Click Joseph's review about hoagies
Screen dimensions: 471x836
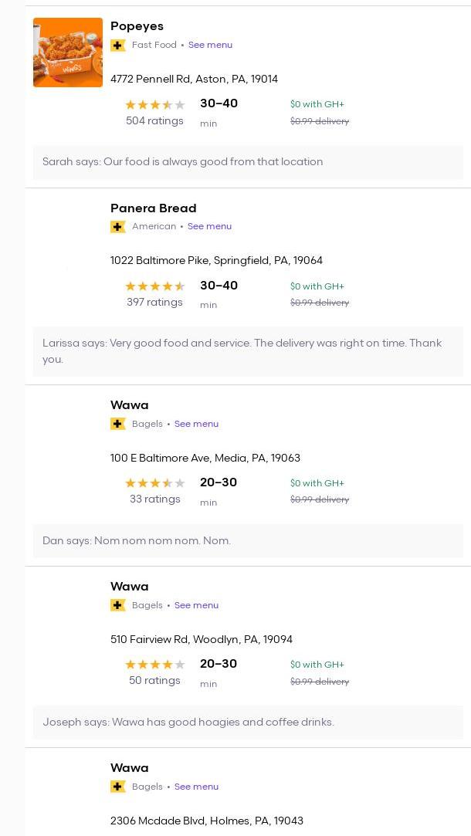point(188,722)
